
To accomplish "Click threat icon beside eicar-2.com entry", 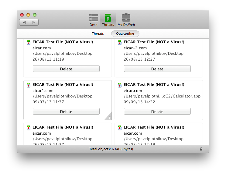I will [x=120, y=42].
